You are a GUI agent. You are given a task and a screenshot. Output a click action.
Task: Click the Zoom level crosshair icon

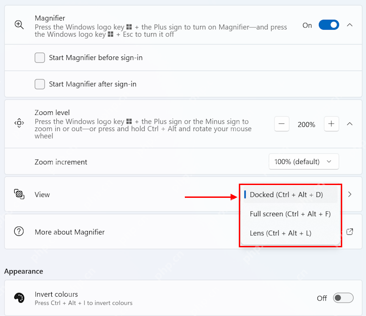19,123
